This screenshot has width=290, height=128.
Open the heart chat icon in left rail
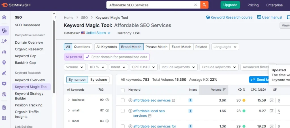click(x=4, y=84)
